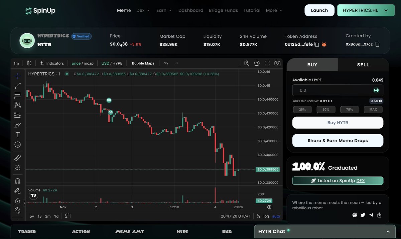Change candlestick chart style
This screenshot has width=401, height=239.
[29, 63]
